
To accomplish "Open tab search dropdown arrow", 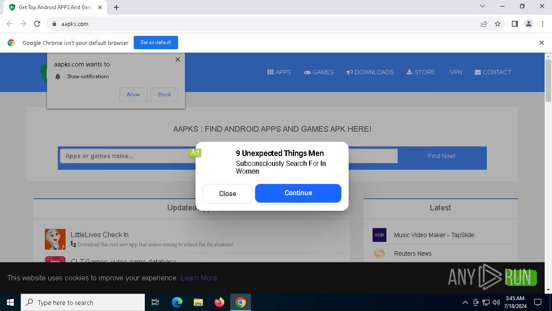I will pos(483,6).
